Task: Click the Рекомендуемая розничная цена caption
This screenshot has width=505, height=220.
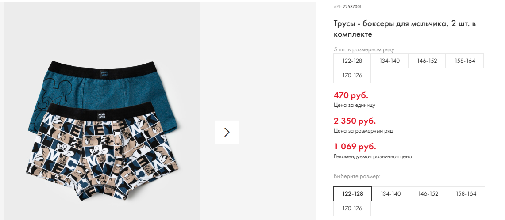Action: click(x=373, y=156)
